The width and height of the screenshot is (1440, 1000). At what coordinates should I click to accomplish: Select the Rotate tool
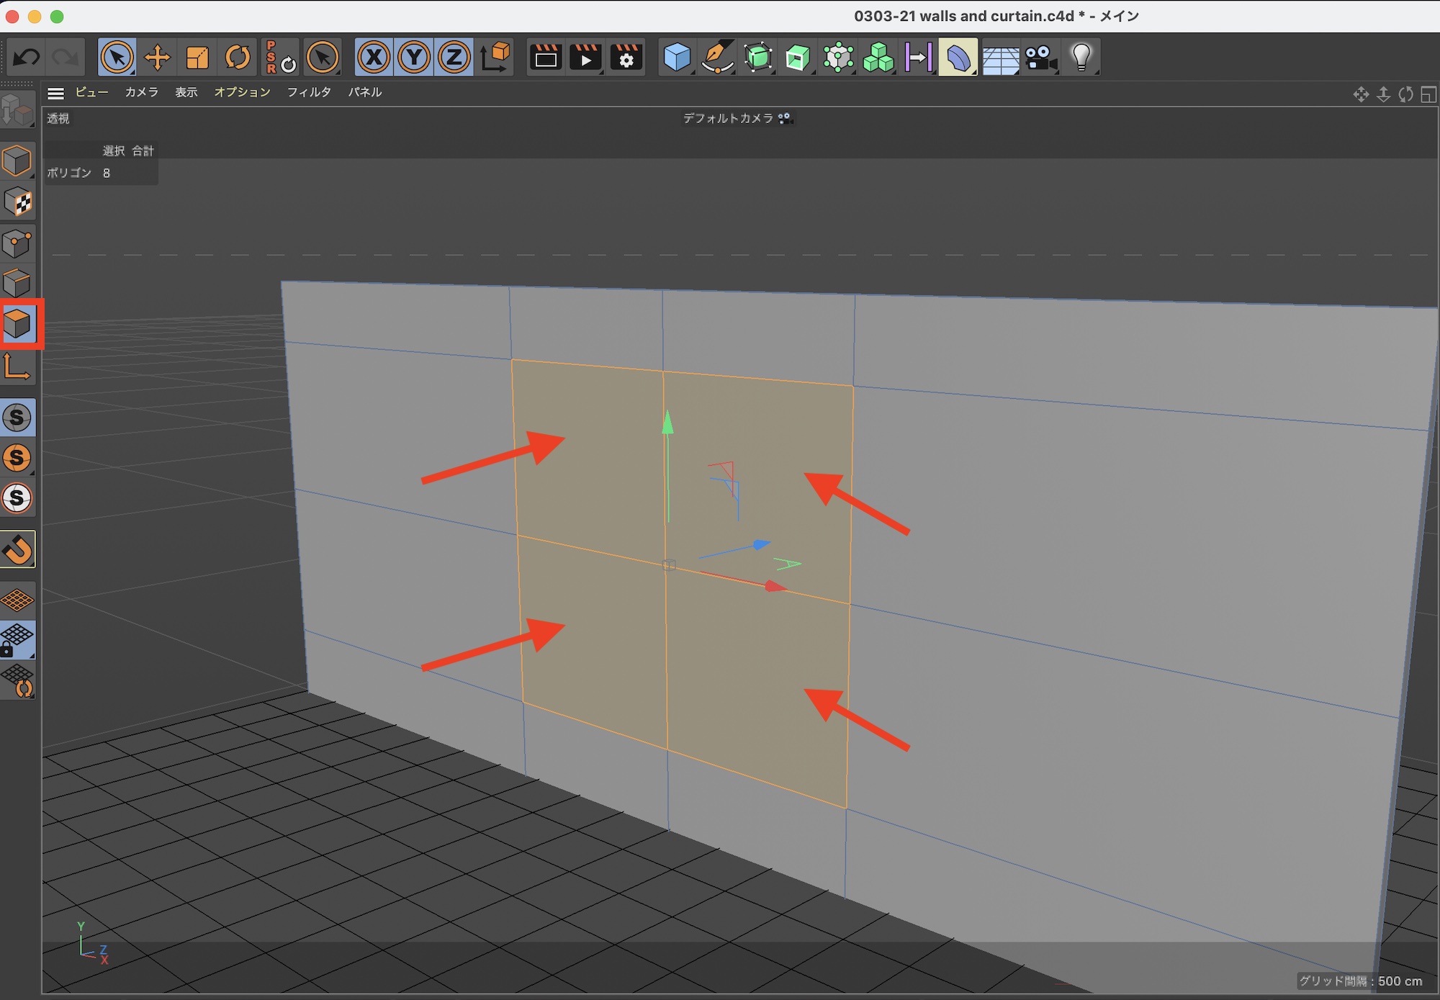point(238,58)
